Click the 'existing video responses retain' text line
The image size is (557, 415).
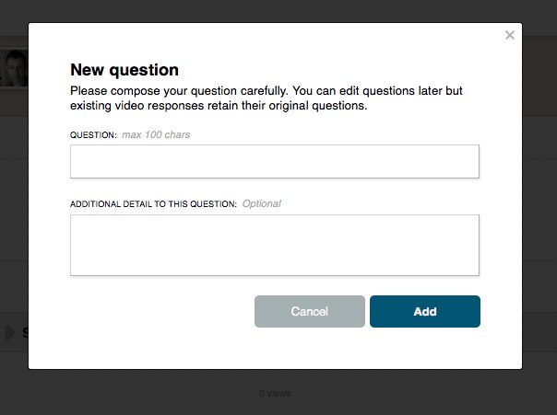pos(219,106)
